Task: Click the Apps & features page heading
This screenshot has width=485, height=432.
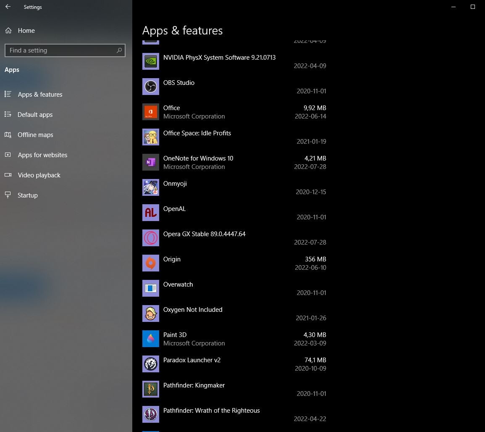Action: [183, 31]
